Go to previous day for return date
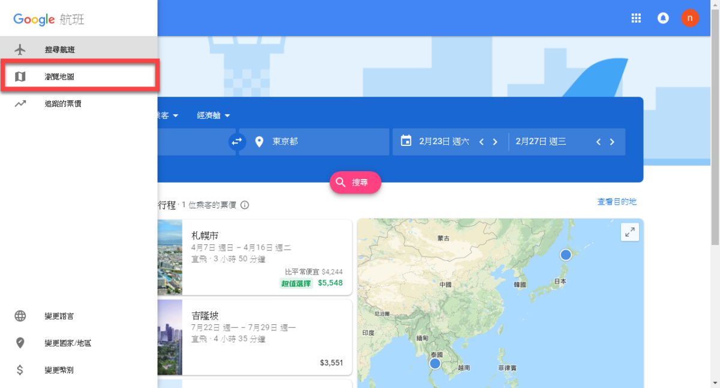The height and width of the screenshot is (388, 720). coord(598,142)
